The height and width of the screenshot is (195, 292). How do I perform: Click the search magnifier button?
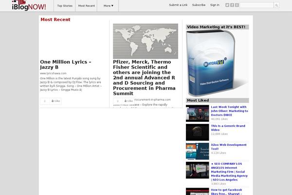click(276, 5)
